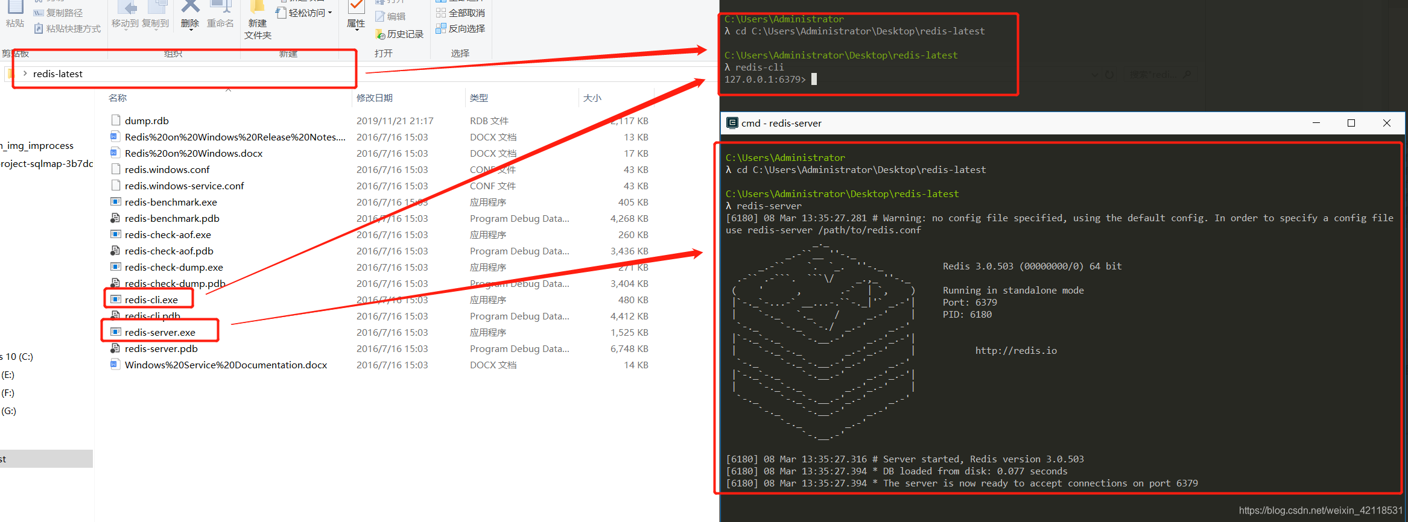Click the 6,748 KB size of redis-server.pdb
Viewport: 1408px width, 522px height.
point(629,348)
